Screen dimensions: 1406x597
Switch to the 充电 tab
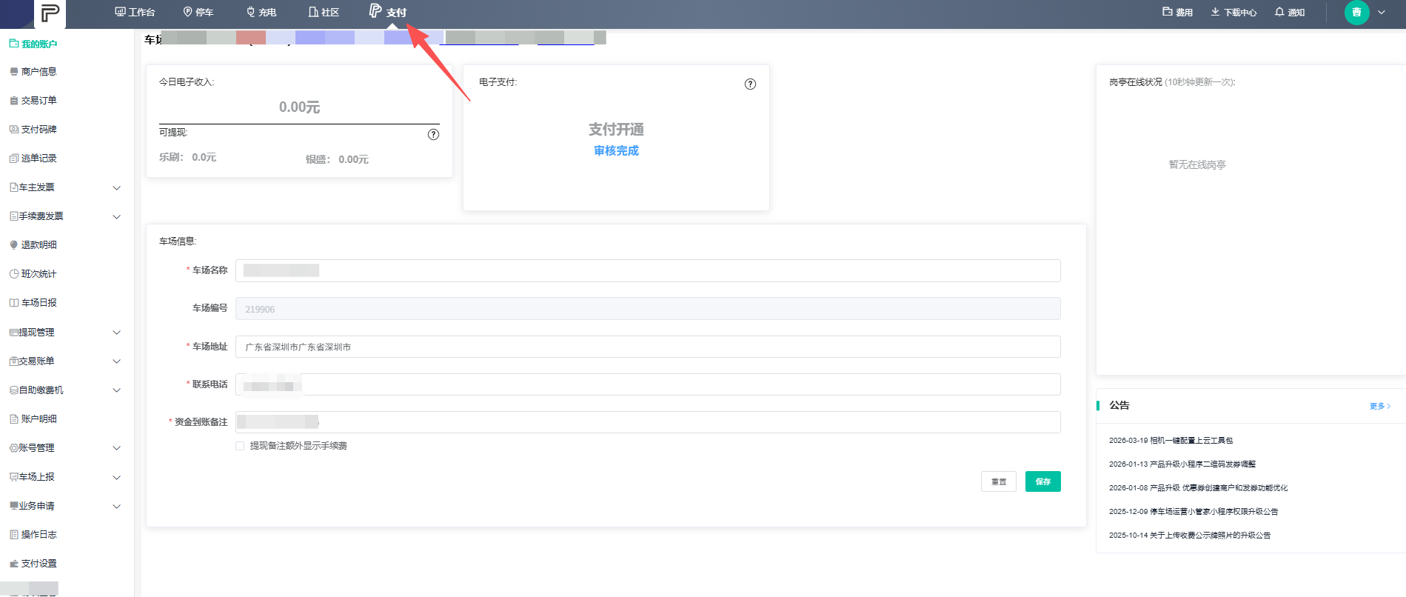tap(261, 12)
